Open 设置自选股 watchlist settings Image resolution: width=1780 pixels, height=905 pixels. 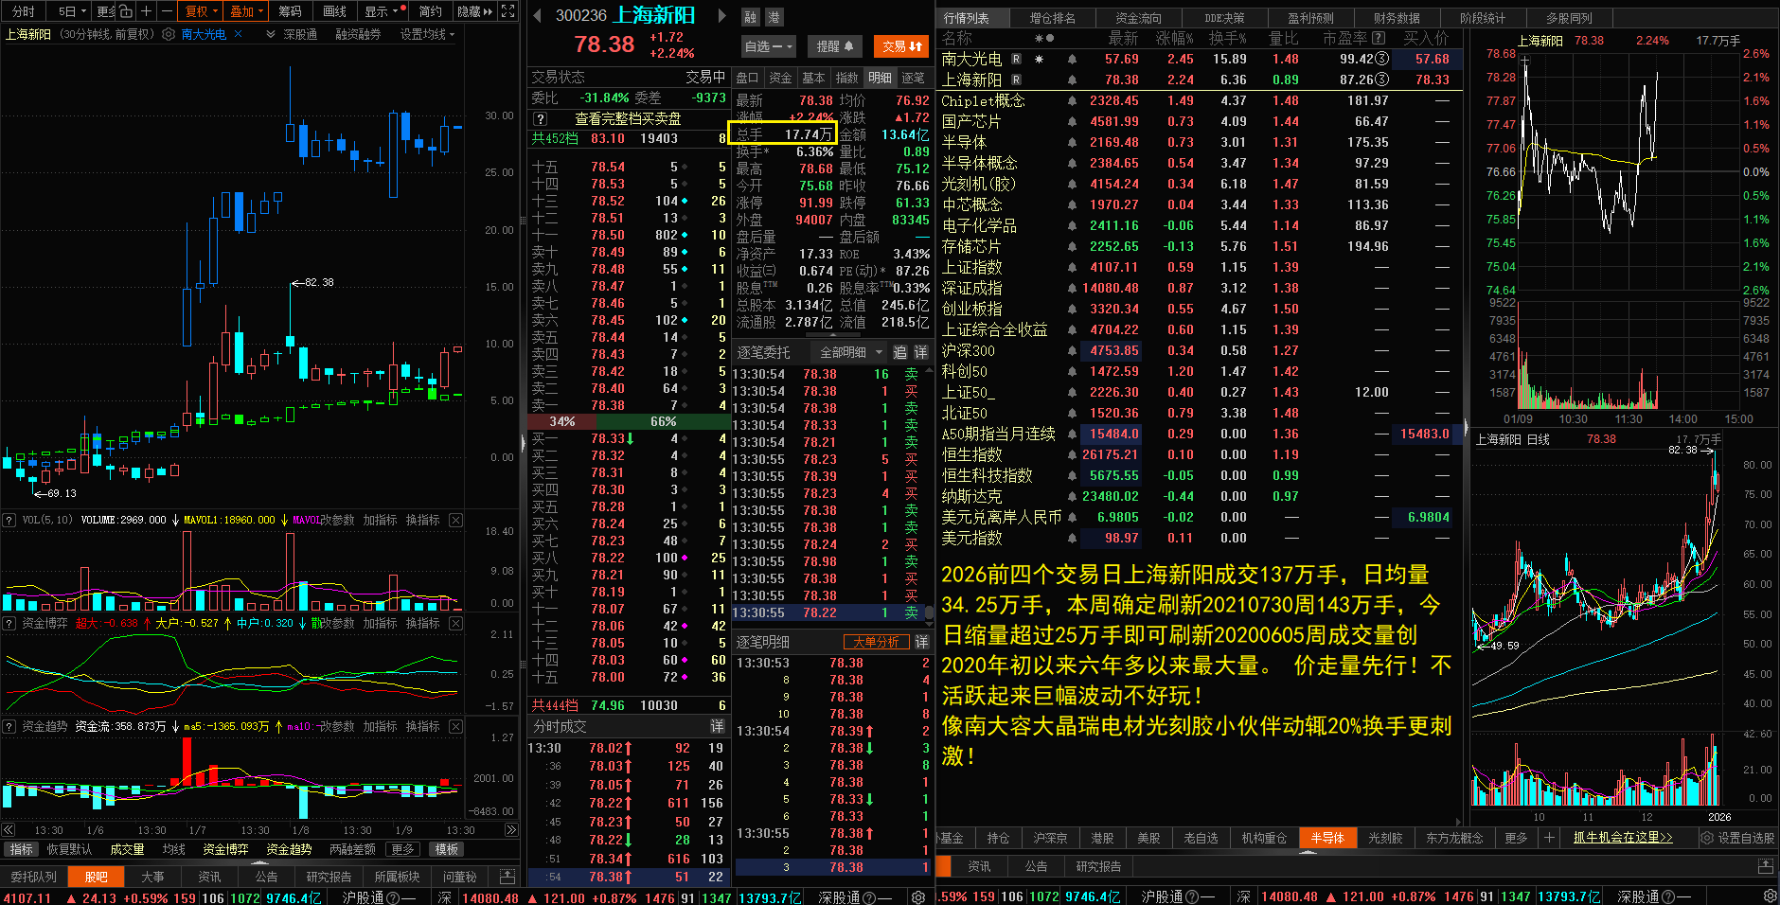(1737, 838)
